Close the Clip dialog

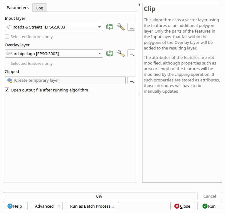point(183,206)
